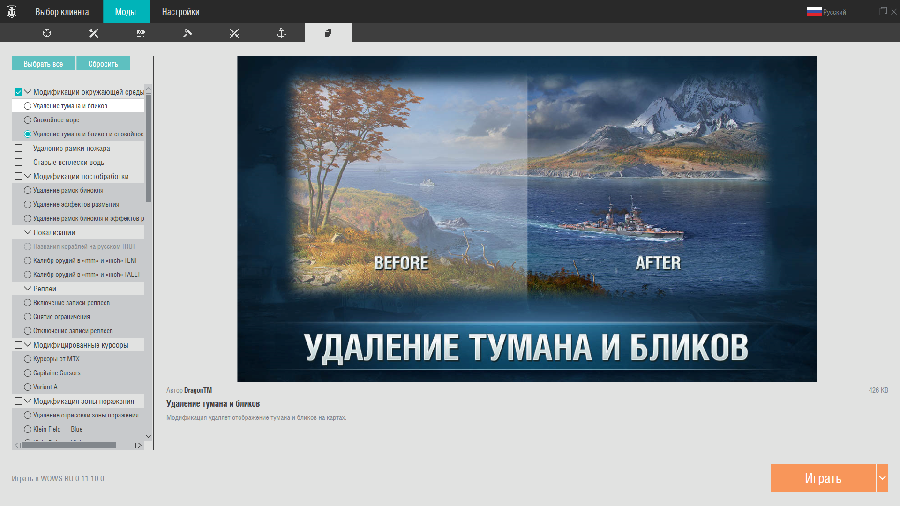Check the Реплеи checkbox
900x506 pixels.
coord(18,289)
